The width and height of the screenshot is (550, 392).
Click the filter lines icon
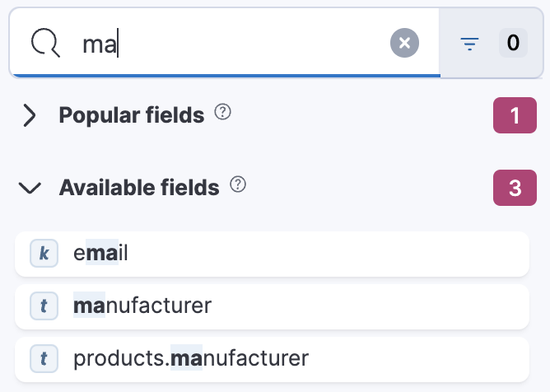470,44
